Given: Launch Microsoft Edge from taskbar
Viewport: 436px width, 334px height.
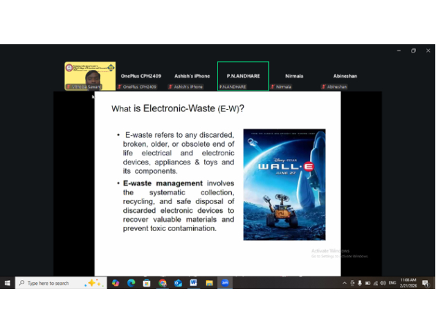Looking at the screenshot, I should coord(131,283).
